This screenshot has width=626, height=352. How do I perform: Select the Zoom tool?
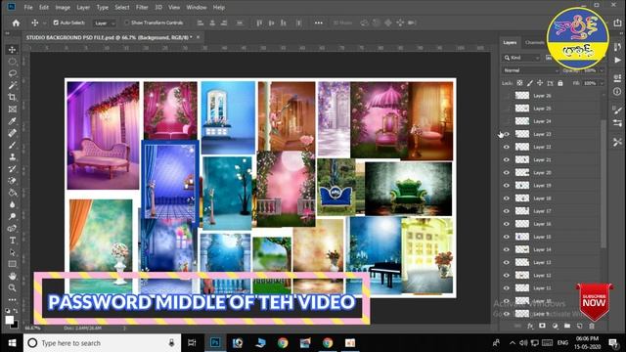point(12,287)
